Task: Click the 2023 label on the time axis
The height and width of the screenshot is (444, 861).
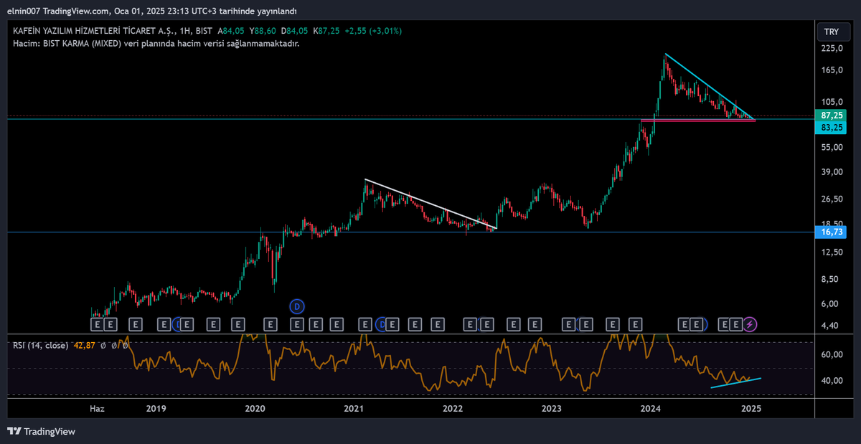Action: pyautogui.click(x=551, y=408)
